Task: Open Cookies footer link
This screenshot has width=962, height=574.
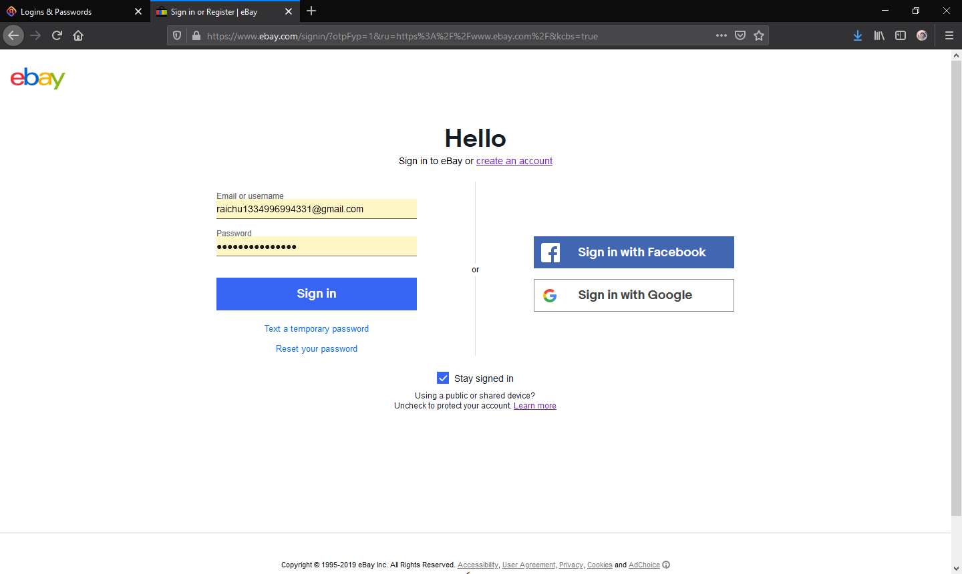Action: pos(600,565)
